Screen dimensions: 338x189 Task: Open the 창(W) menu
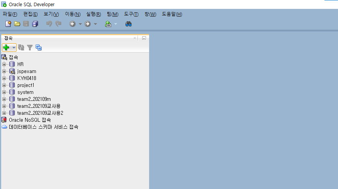point(150,14)
